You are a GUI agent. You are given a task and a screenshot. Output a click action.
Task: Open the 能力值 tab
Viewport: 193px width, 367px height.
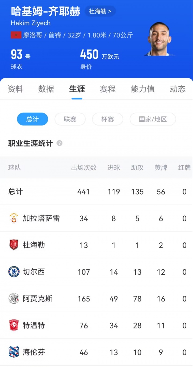coord(143,89)
